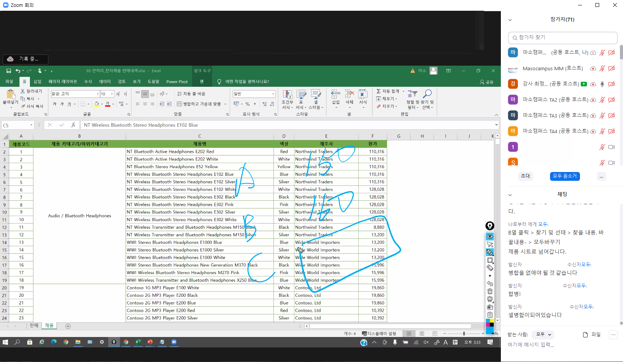Toggle microphone for 강사 최정 participant
The image size is (623, 362).
point(602,84)
